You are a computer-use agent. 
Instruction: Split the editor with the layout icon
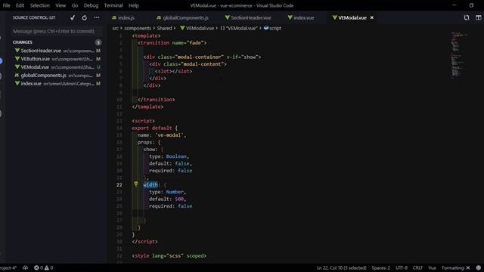pyautogui.click(x=478, y=18)
